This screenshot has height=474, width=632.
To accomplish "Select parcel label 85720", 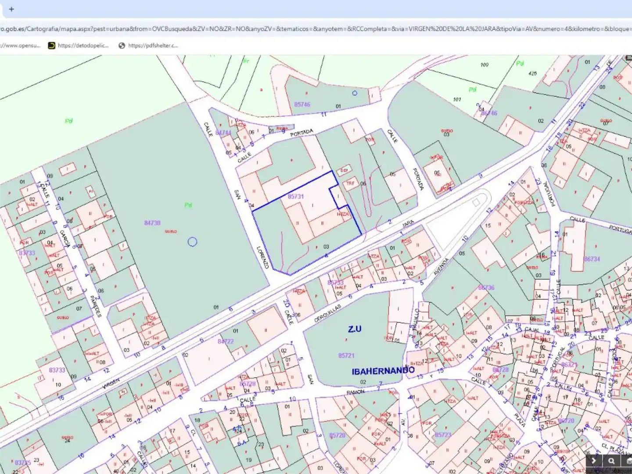I will pos(338,435).
